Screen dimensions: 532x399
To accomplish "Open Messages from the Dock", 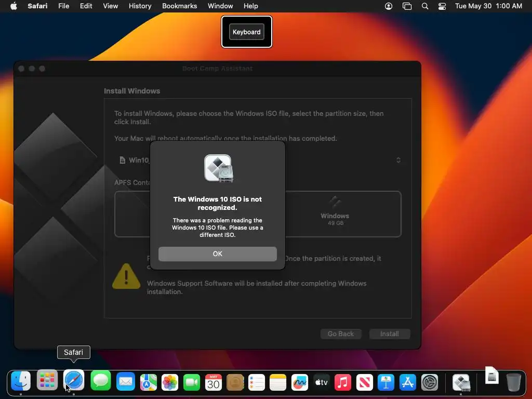I will tap(101, 381).
